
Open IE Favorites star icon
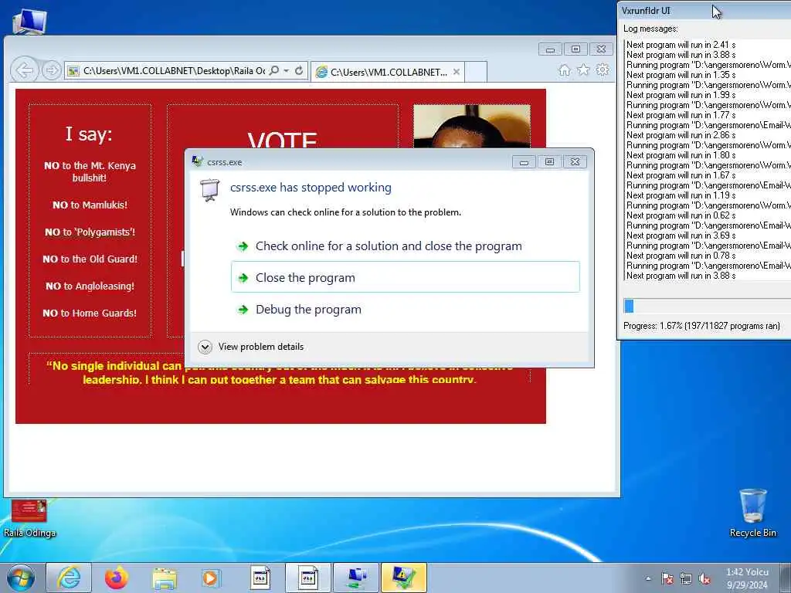point(583,70)
